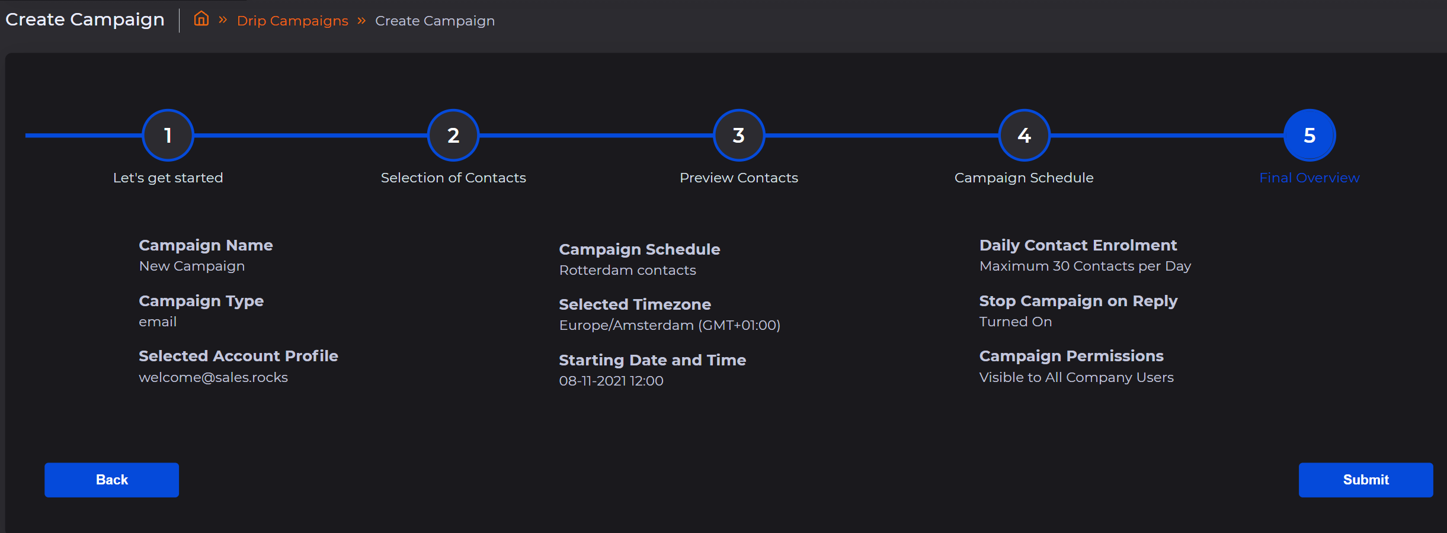This screenshot has height=533, width=1447.
Task: Click the double chevron after the home icon
Action: click(223, 20)
